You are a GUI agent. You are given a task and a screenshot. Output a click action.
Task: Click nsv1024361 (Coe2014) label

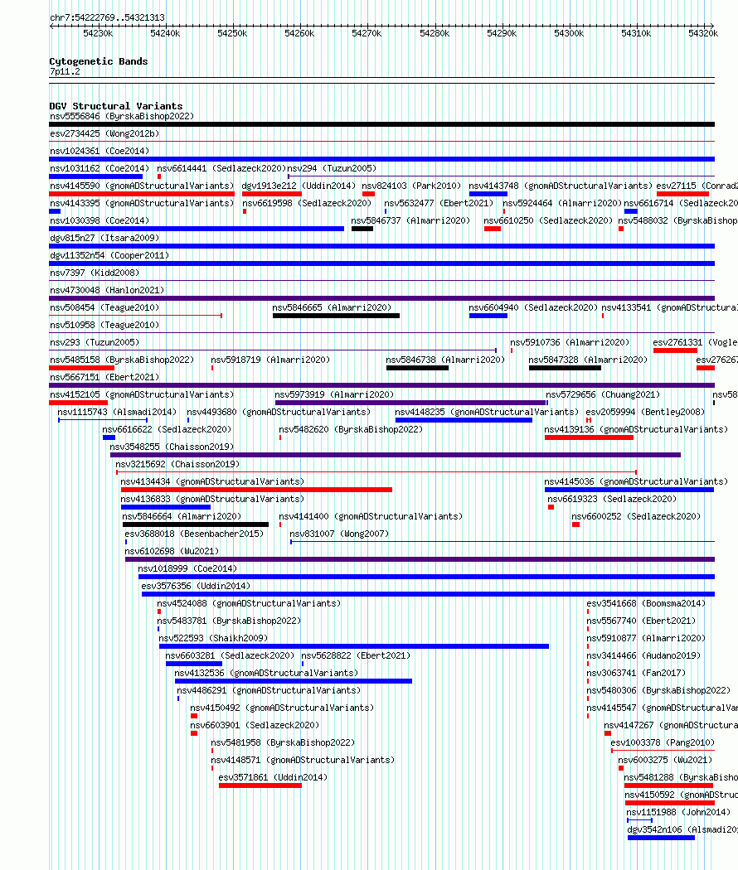coord(100,151)
